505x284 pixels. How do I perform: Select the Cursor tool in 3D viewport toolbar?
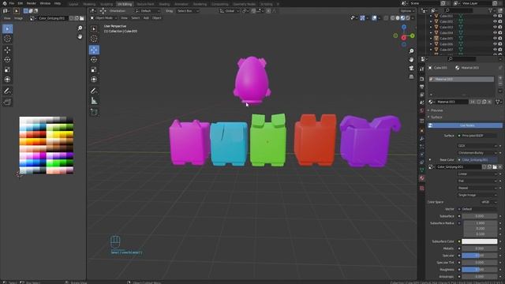click(94, 39)
